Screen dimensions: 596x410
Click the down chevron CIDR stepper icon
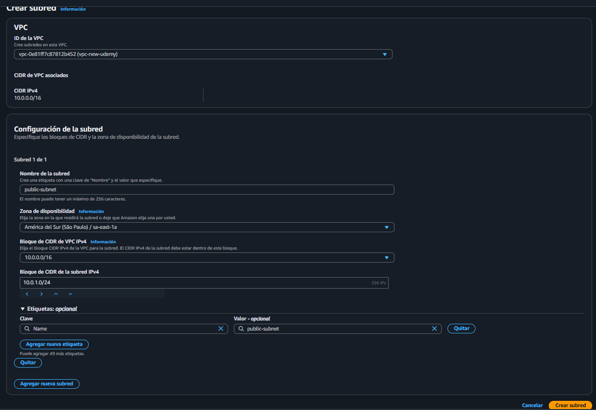pyautogui.click(x=70, y=294)
